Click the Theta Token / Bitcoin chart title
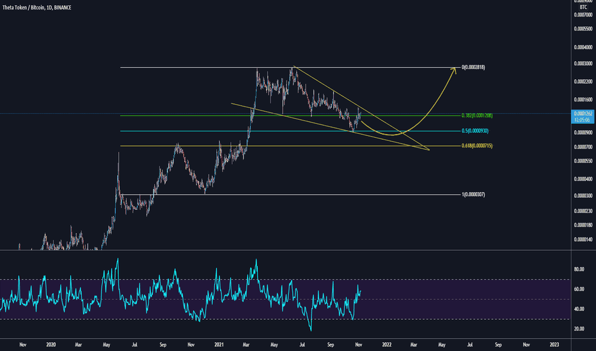The width and height of the screenshot is (596, 351). pyautogui.click(x=36, y=8)
